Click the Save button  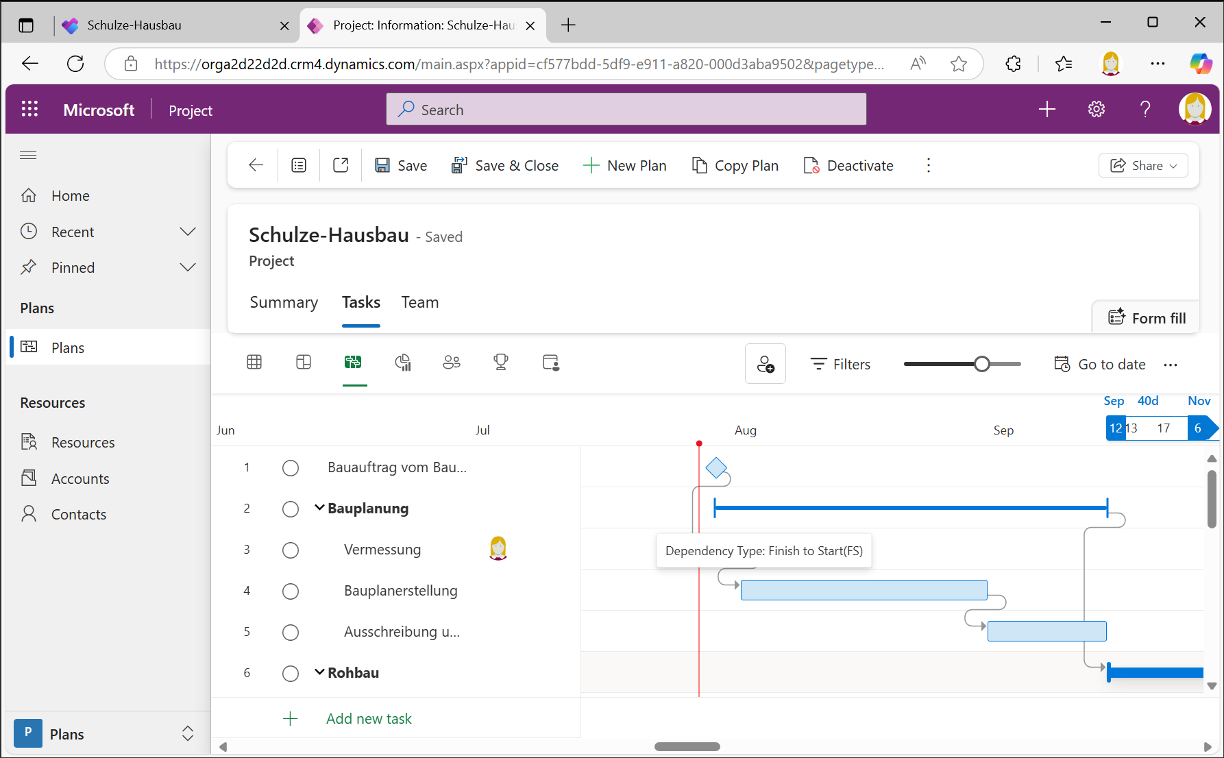[x=401, y=165]
